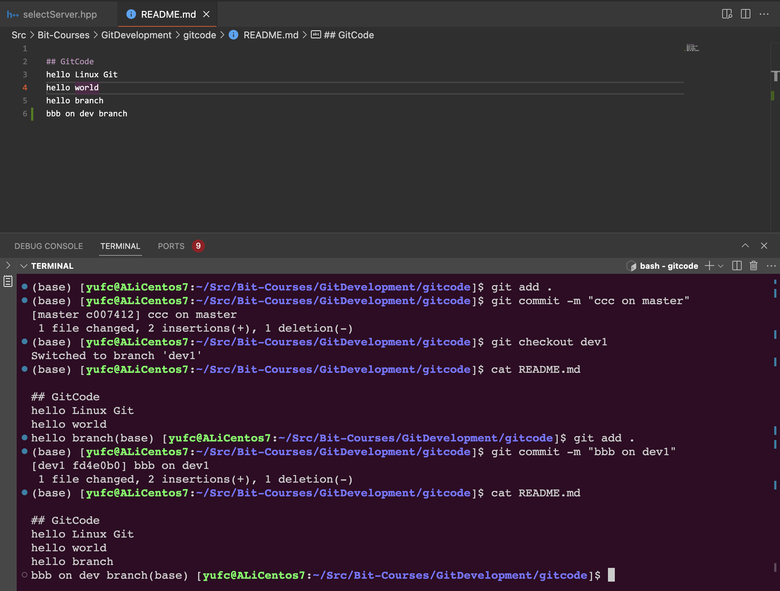Click the editor minimap preview
The height and width of the screenshot is (591, 780).
[692, 48]
